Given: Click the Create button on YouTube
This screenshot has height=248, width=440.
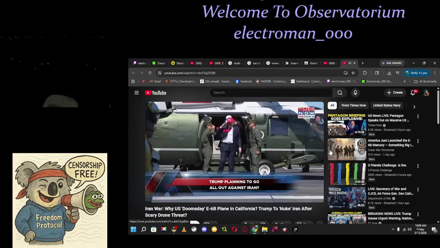Looking at the screenshot, I should tap(395, 93).
